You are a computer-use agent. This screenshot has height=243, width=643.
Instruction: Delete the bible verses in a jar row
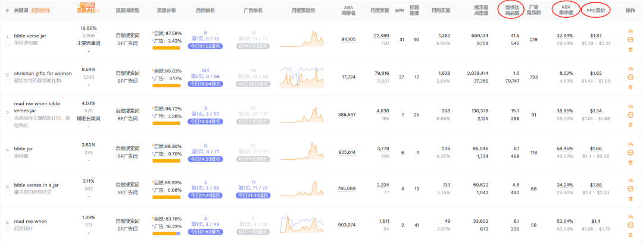point(630,199)
